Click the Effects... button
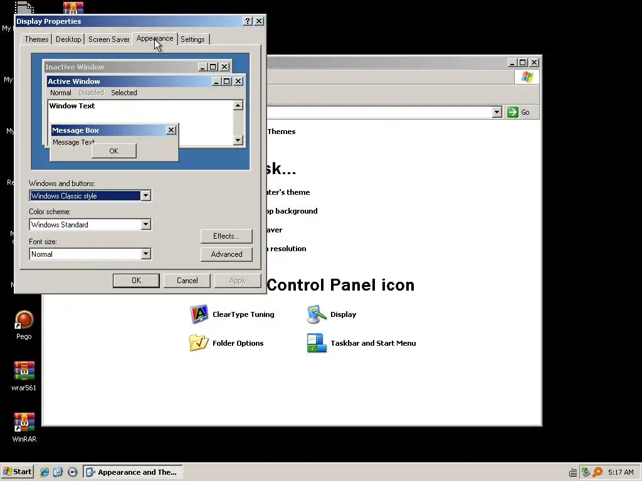Screen dimensions: 642x481 pyautogui.click(x=226, y=236)
